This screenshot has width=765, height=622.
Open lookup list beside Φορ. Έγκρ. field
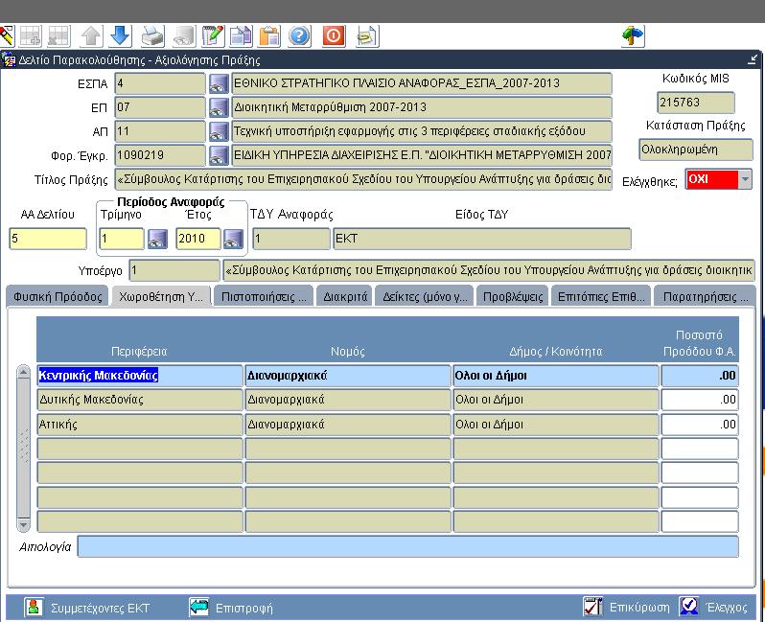(x=219, y=155)
